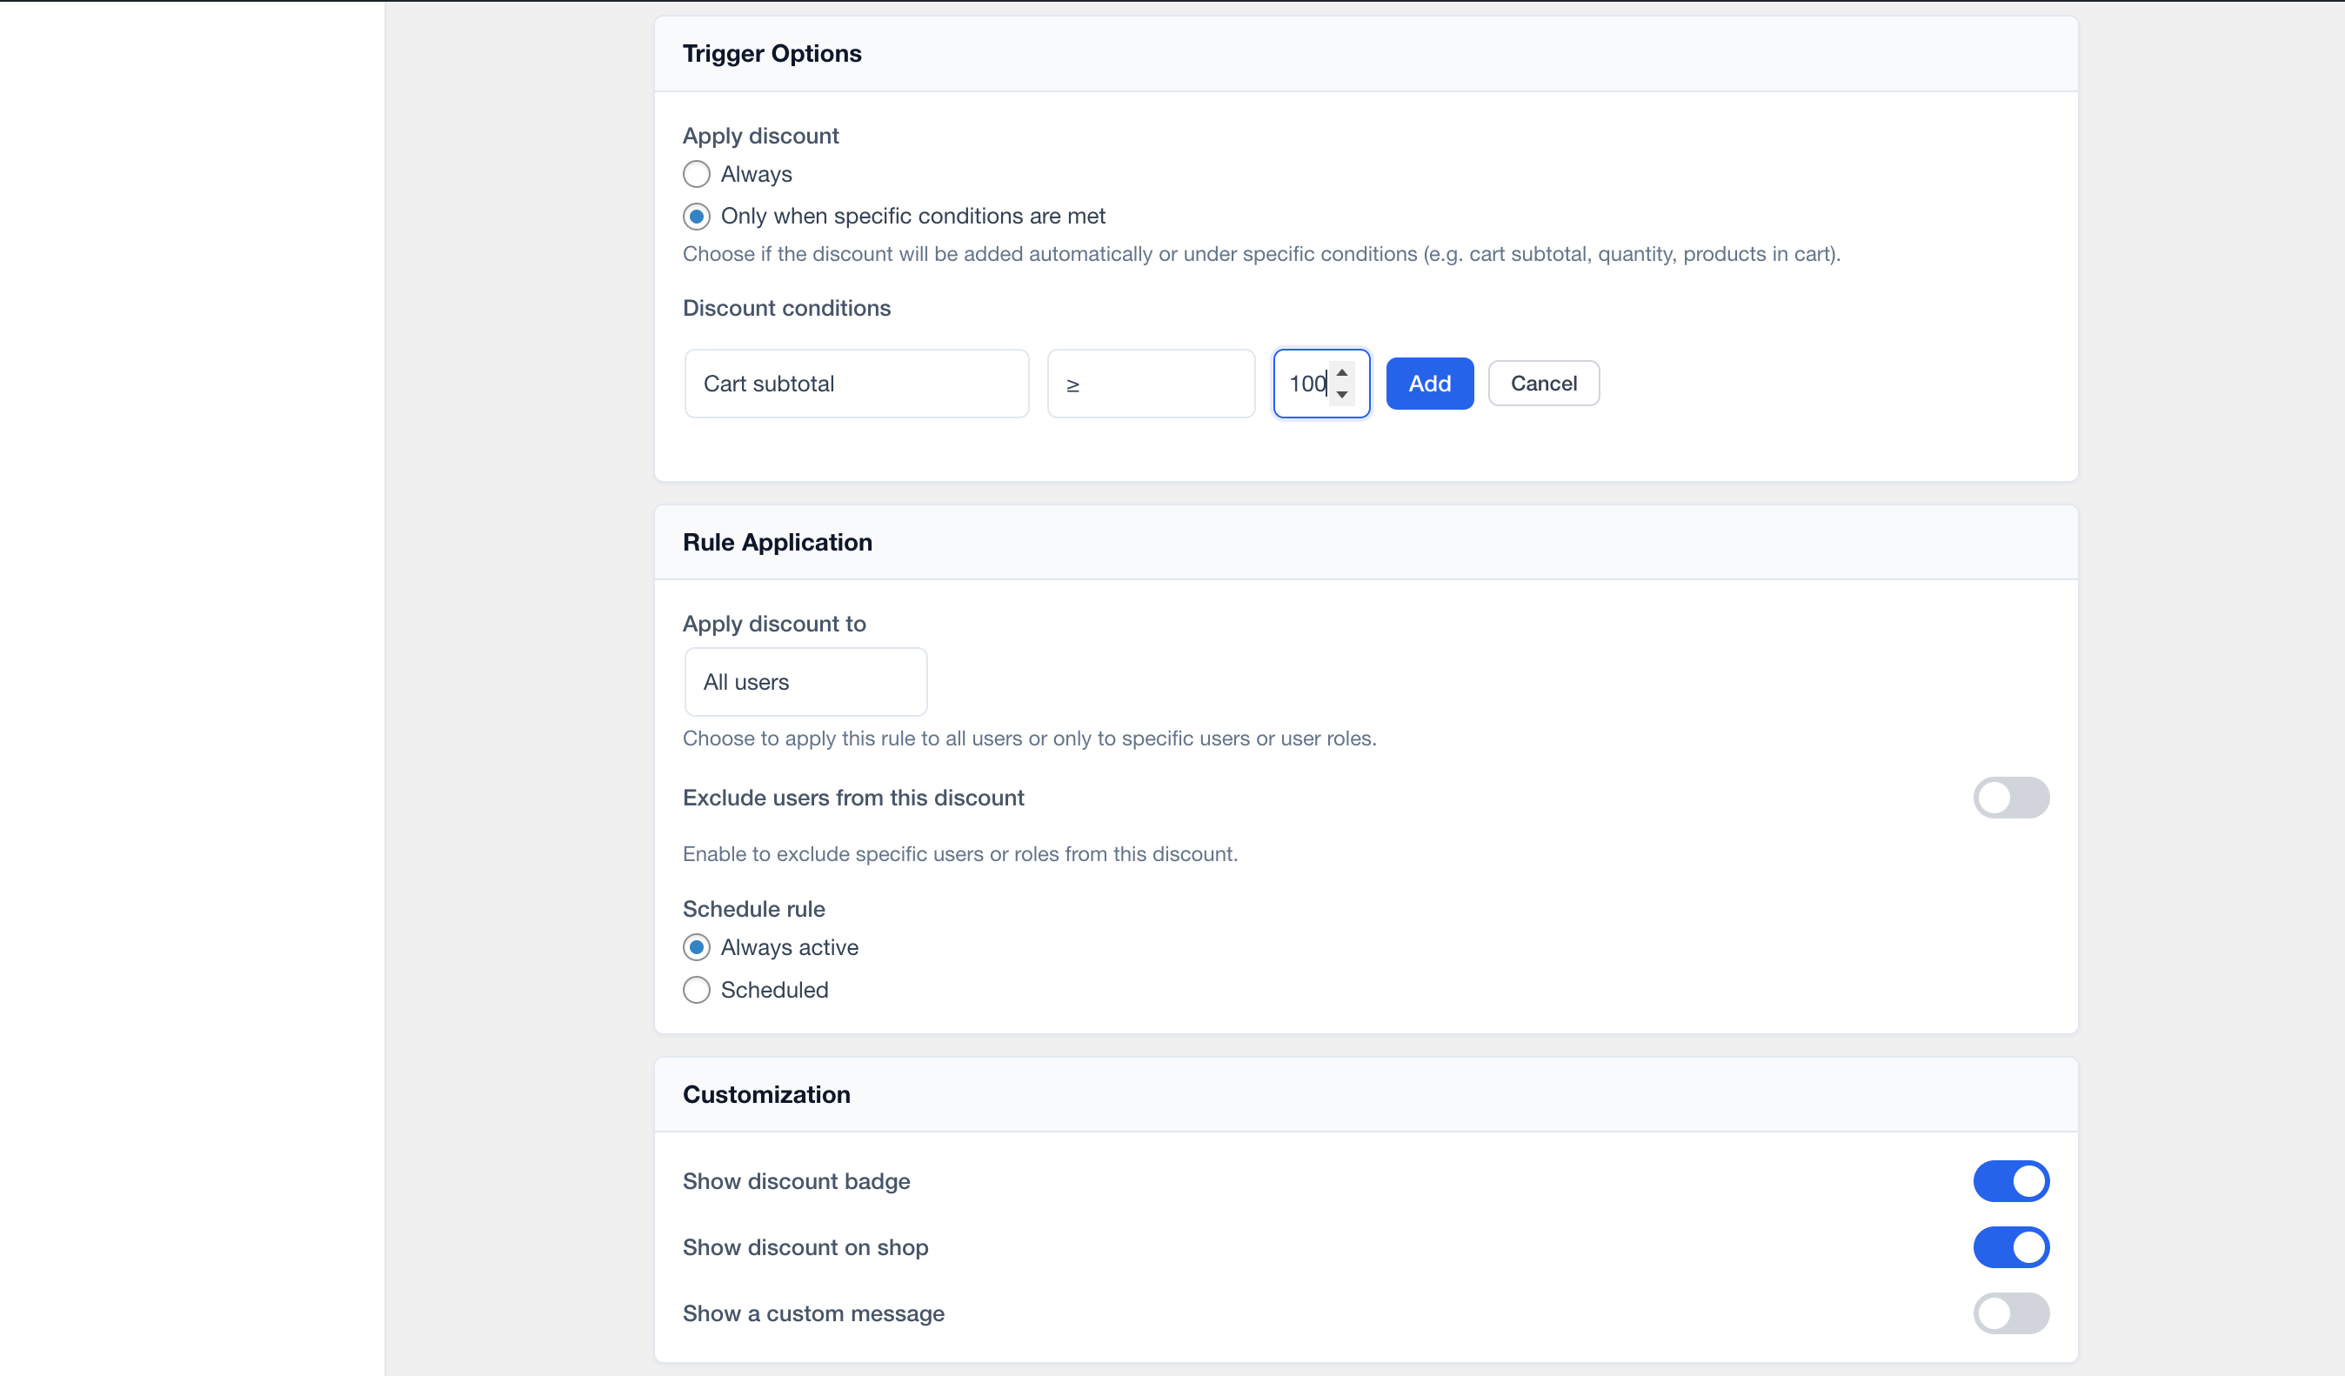Image resolution: width=2345 pixels, height=1376 pixels.
Task: Turn off Show discount badge
Action: tap(2010, 1180)
